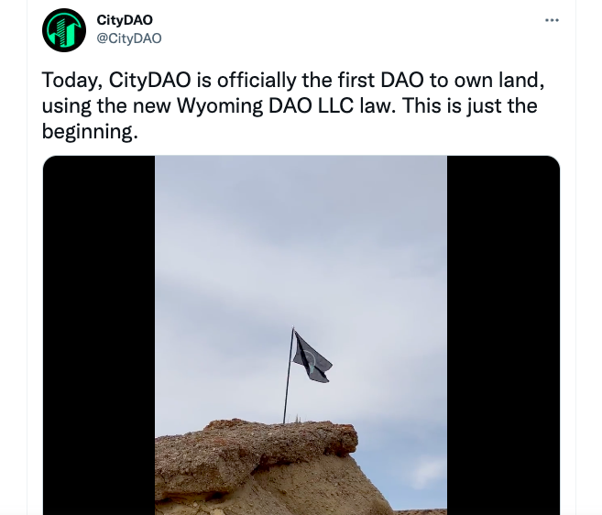
Task: Click the word "beginning." in the tweet
Action: tap(90, 132)
